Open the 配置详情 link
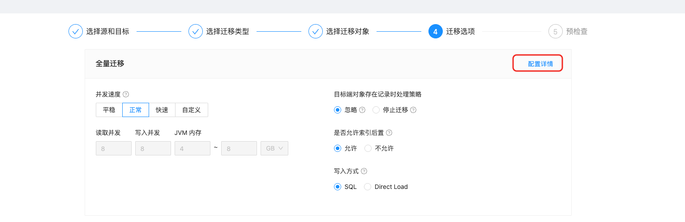 (x=540, y=64)
